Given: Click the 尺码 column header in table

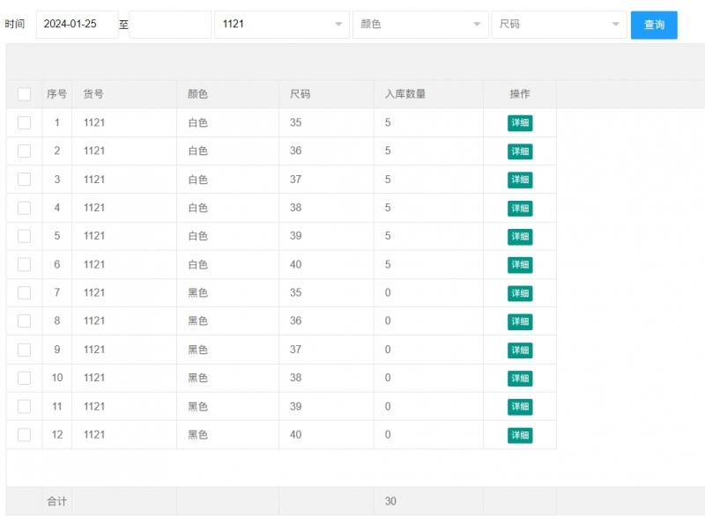Looking at the screenshot, I should click(300, 94).
